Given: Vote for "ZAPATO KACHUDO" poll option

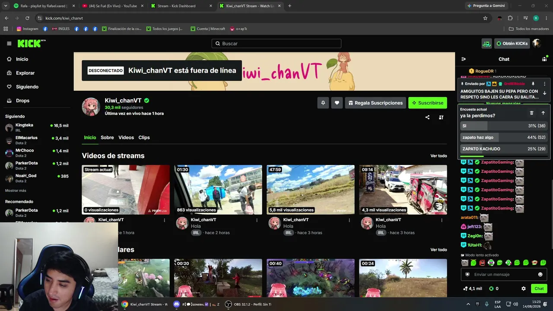Looking at the screenshot, I should click(504, 149).
